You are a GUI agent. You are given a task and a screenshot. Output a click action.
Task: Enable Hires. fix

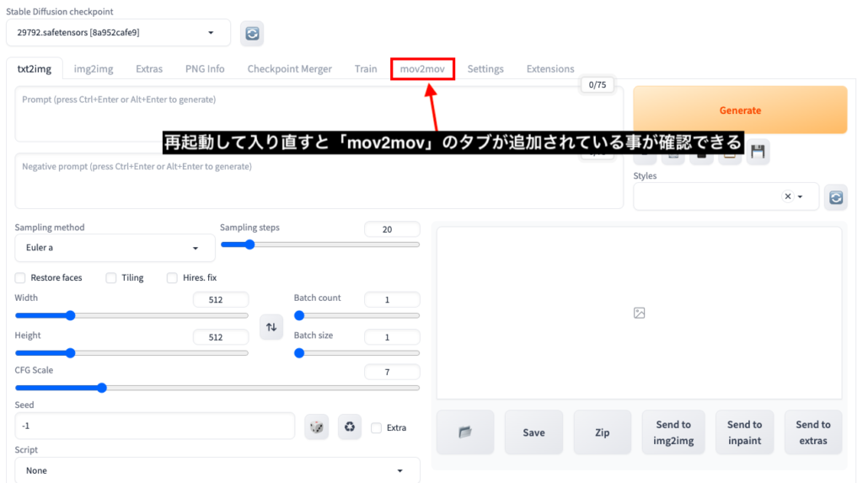(x=172, y=277)
